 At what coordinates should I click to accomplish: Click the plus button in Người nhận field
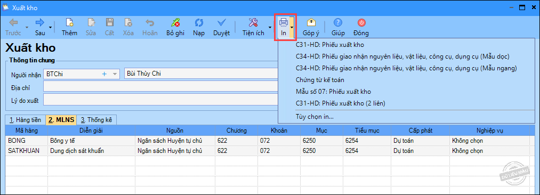click(104, 74)
